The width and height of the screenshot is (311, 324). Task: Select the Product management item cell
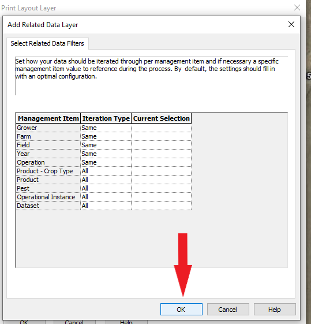pos(48,180)
